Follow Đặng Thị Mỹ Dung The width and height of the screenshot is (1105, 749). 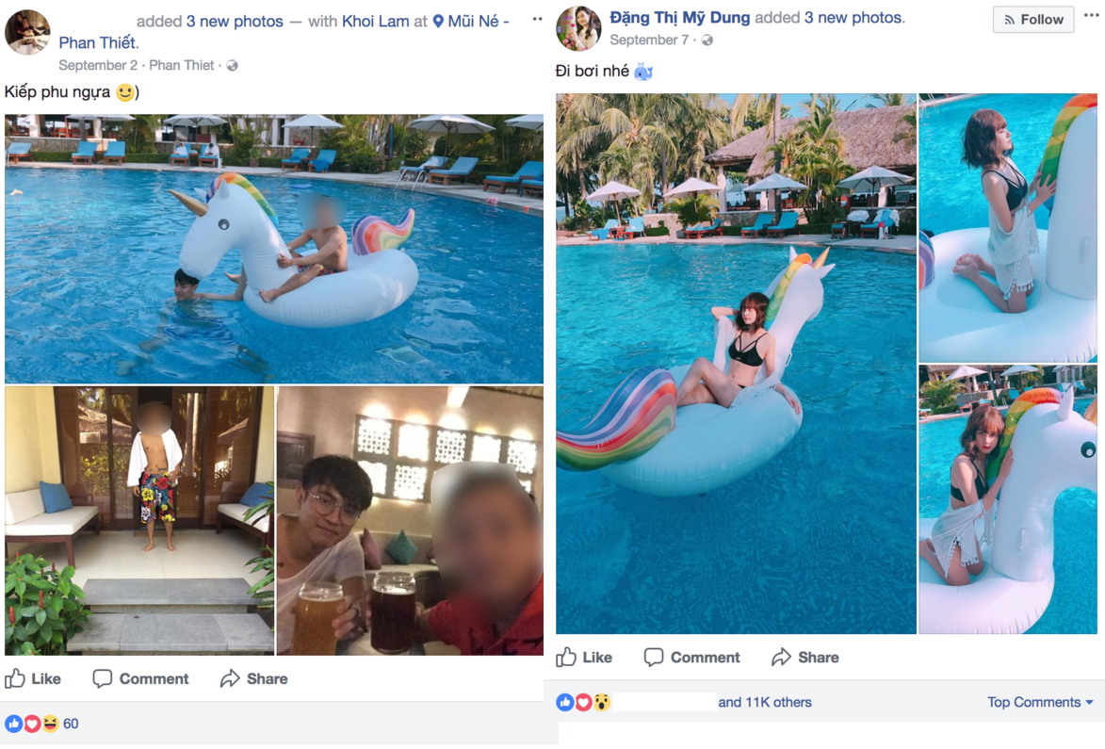tap(1032, 19)
